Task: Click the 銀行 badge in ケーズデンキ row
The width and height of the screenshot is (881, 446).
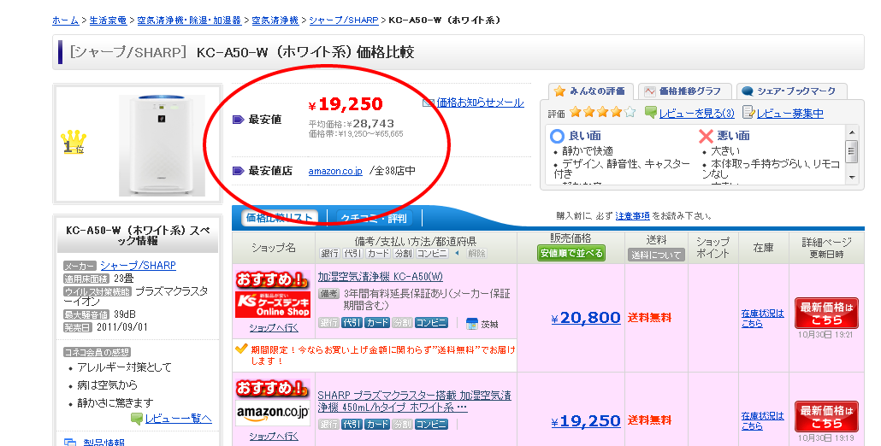Action: (x=329, y=323)
